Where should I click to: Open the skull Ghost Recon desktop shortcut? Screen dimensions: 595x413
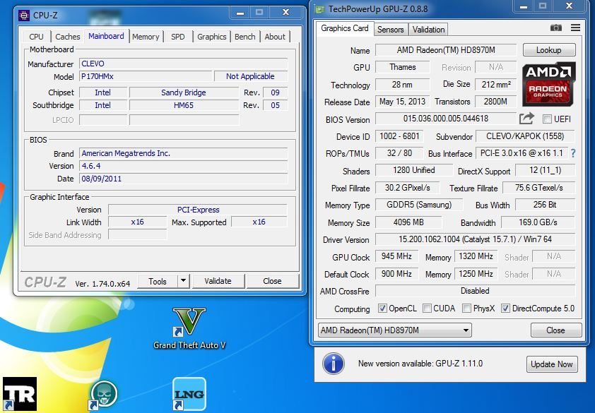[x=104, y=395]
